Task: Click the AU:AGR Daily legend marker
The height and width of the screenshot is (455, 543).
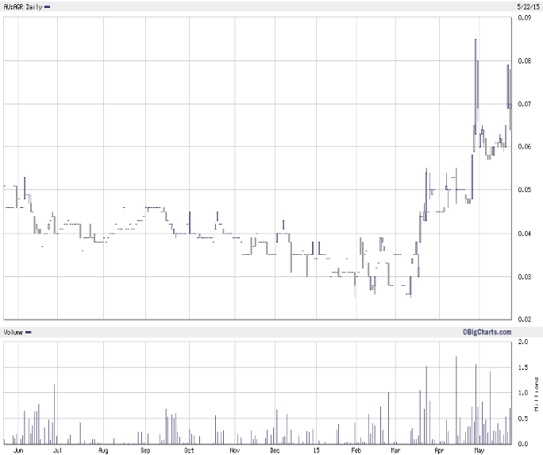Action: (x=48, y=6)
